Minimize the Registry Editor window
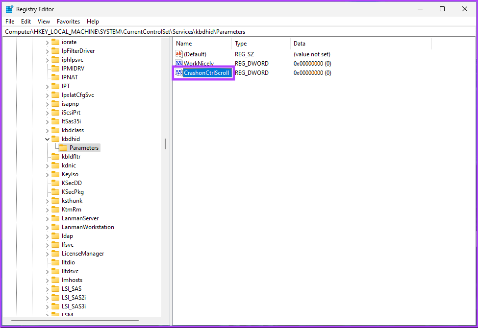 pyautogui.click(x=420, y=9)
